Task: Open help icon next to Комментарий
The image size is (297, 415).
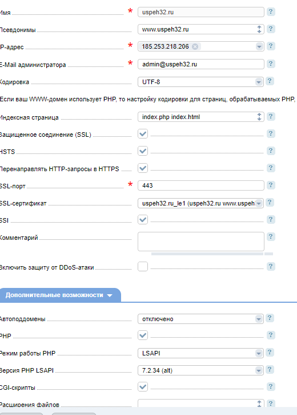Action: pos(271,236)
